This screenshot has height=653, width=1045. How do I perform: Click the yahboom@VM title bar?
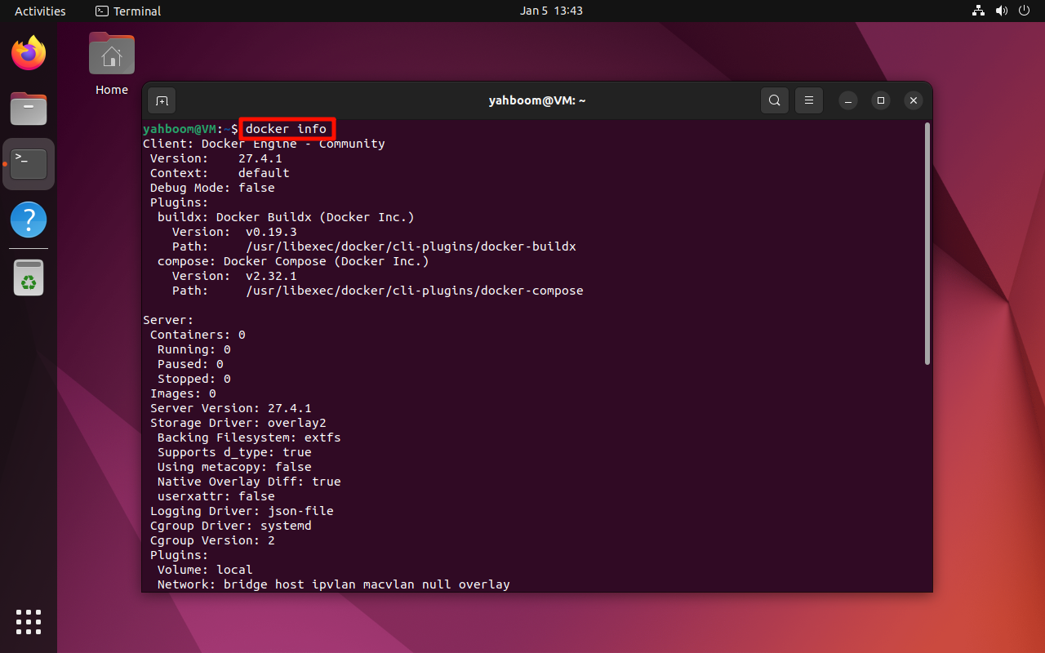click(537, 100)
